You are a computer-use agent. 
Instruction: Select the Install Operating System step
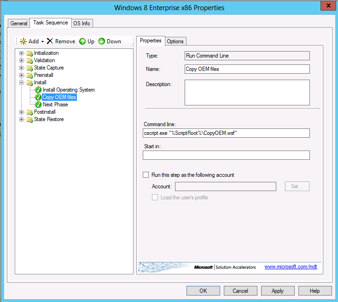pos(69,90)
